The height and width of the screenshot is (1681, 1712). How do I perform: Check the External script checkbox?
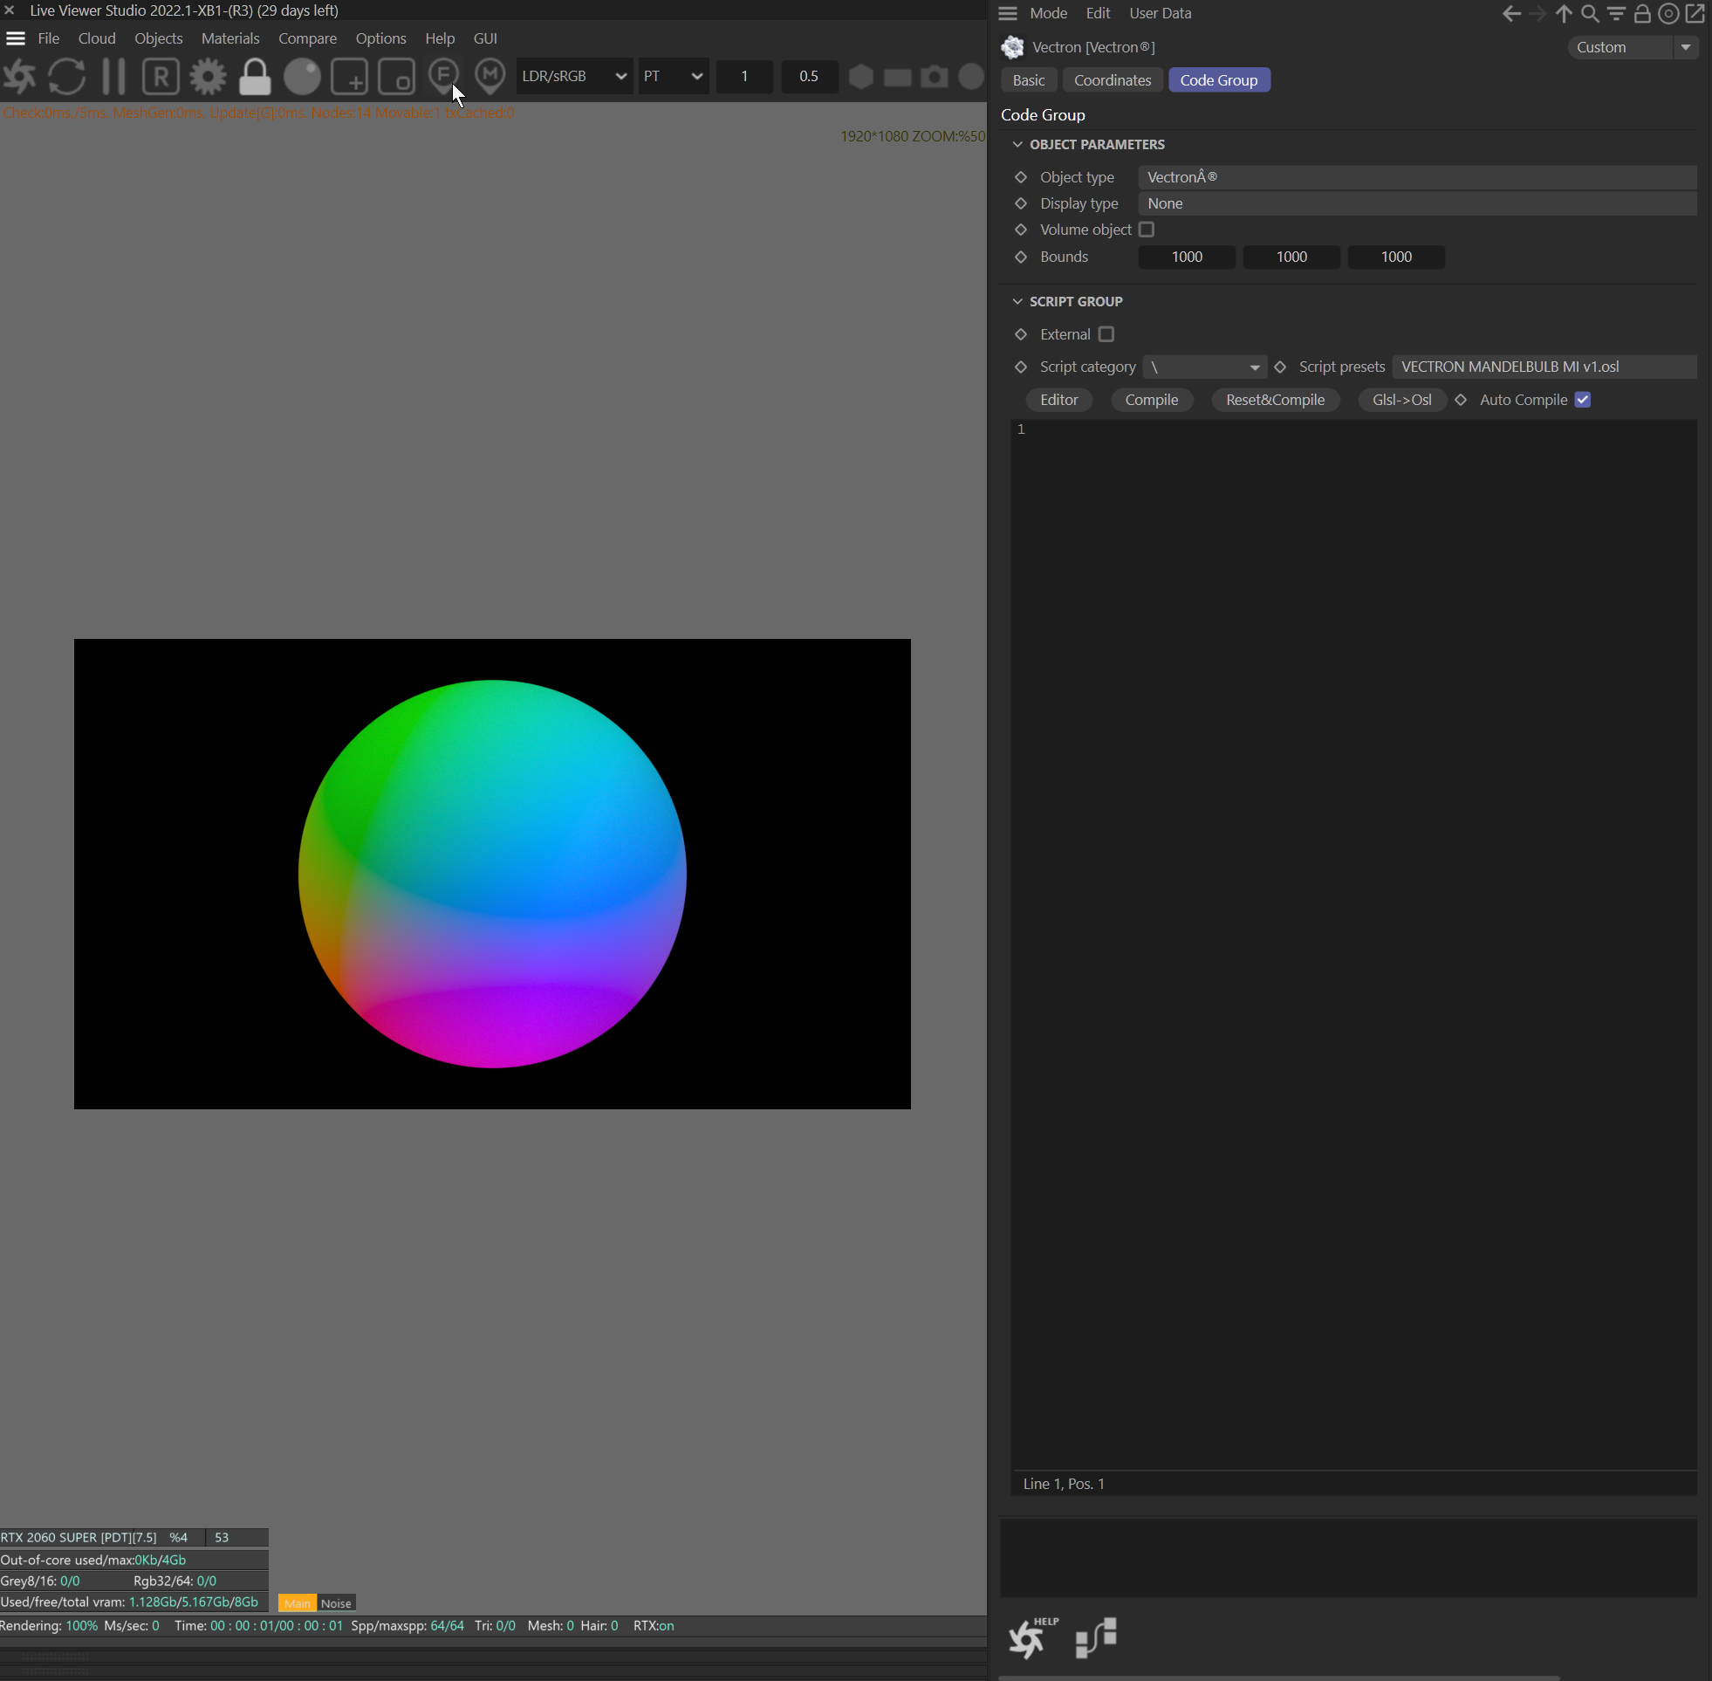1106,334
